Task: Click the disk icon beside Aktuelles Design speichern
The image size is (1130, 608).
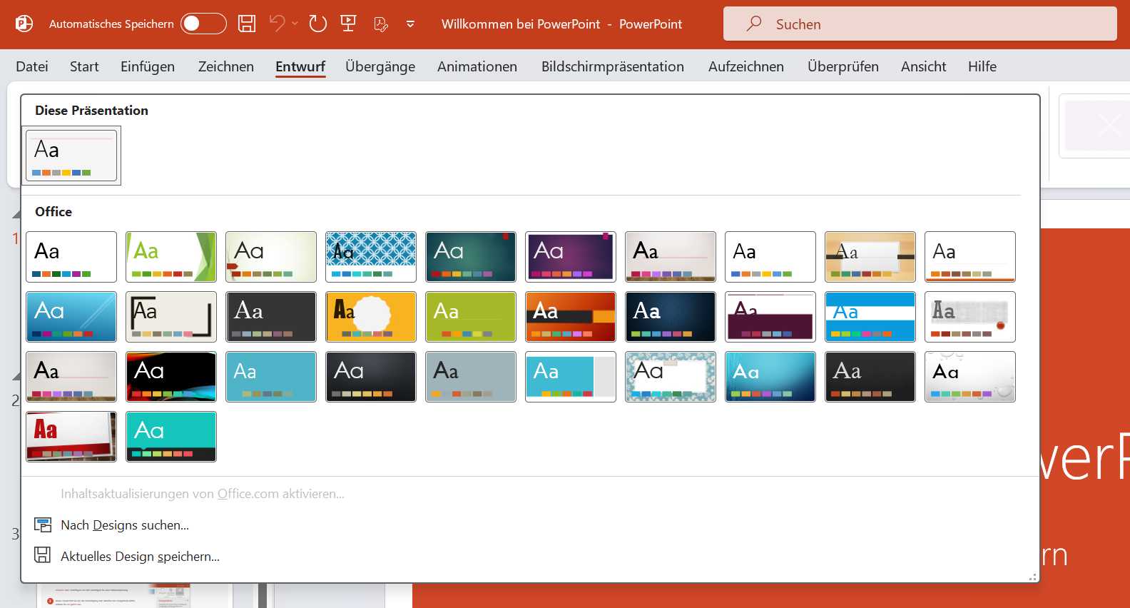Action: pos(43,555)
